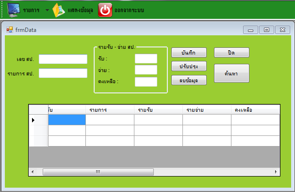Focus the เลข สป. input field

[x=63, y=59]
